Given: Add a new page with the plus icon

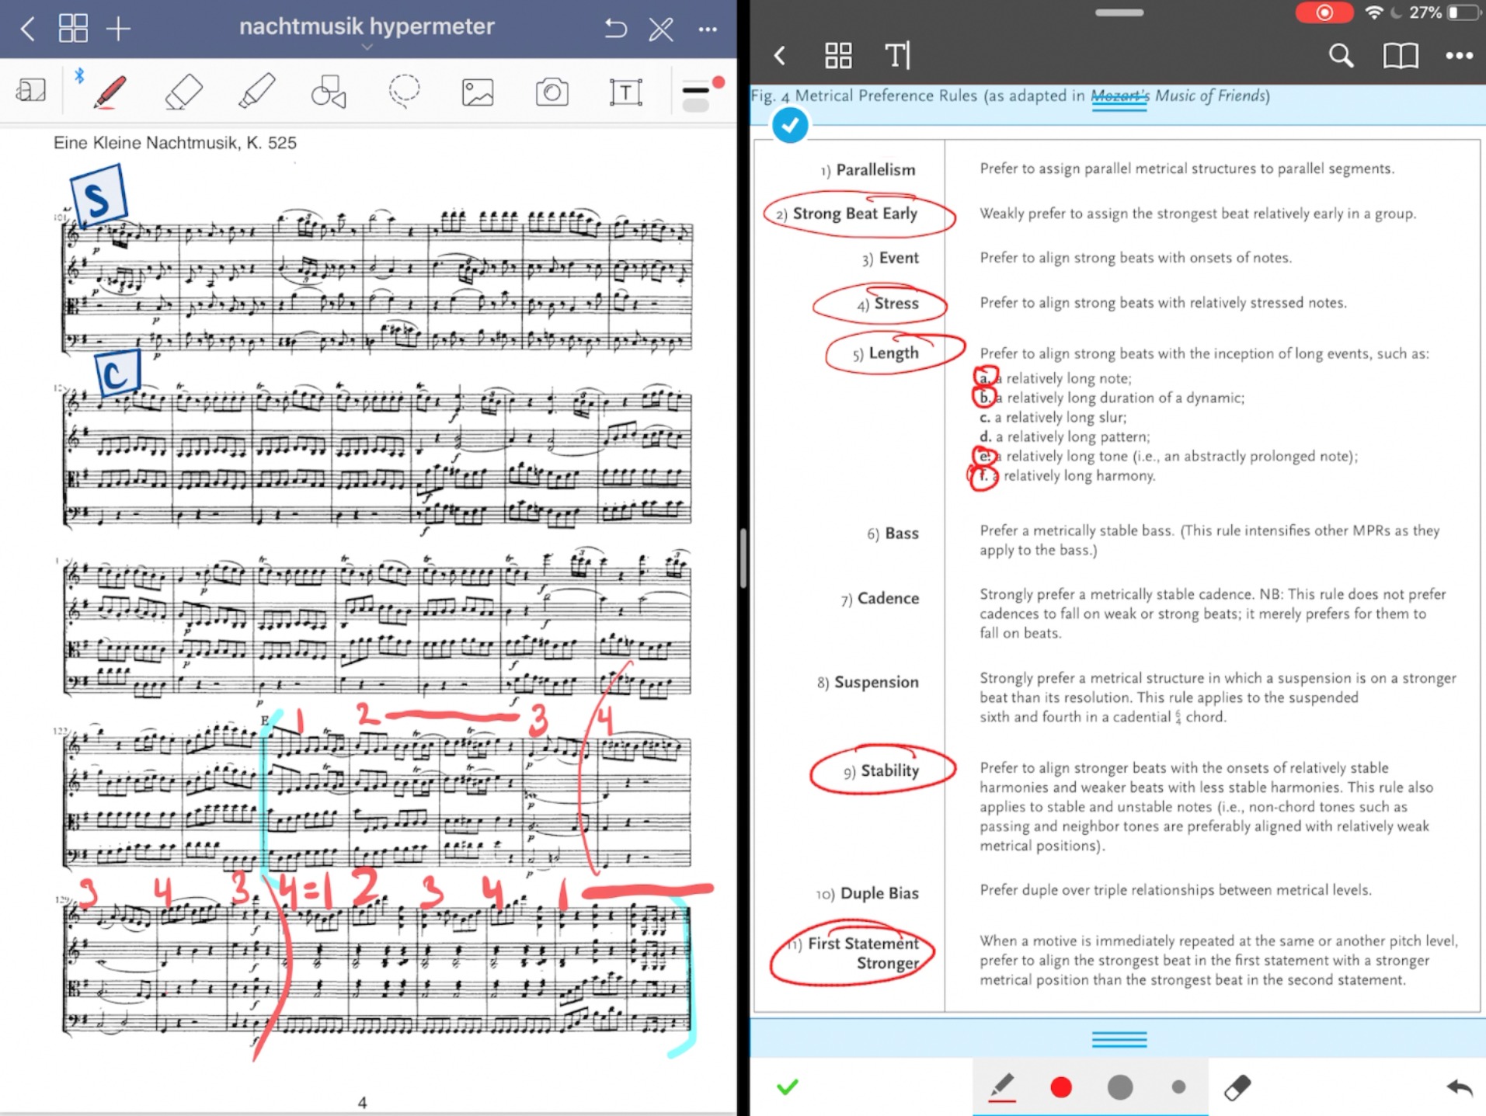Looking at the screenshot, I should [x=118, y=30].
